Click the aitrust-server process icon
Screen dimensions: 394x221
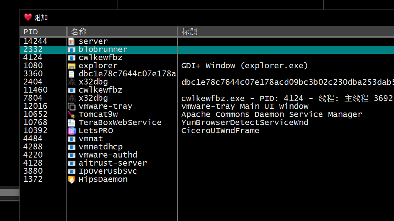72,163
